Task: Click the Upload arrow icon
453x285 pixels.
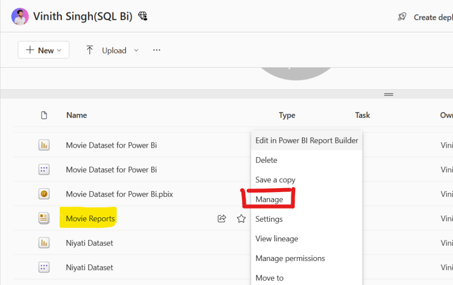Action: tap(89, 50)
